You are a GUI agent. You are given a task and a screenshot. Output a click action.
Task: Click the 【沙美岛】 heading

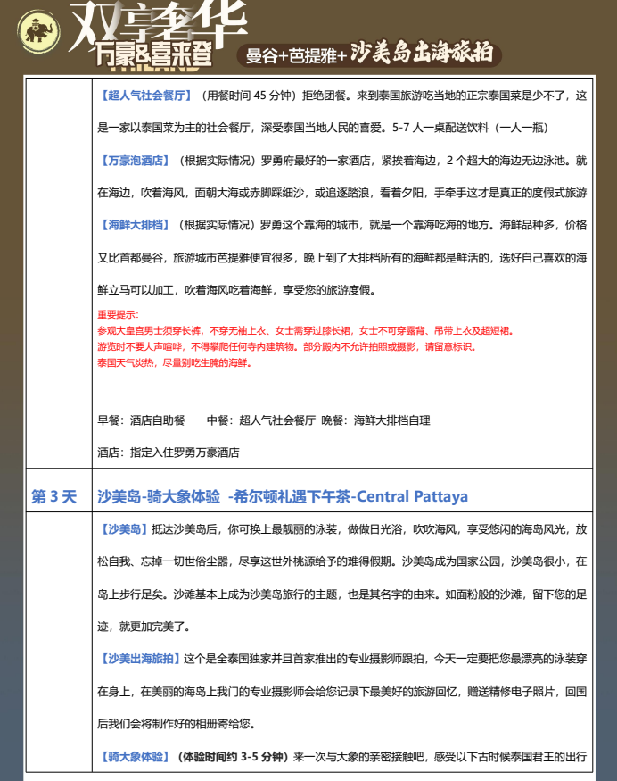[x=125, y=529]
